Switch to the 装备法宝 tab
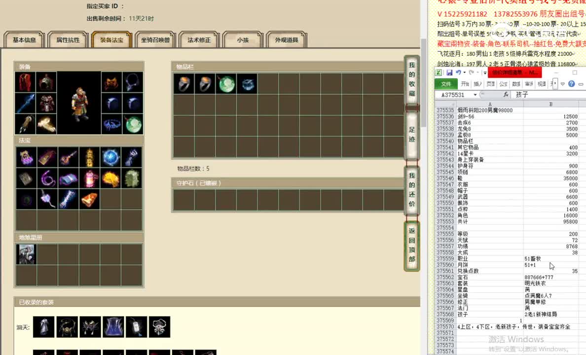This screenshot has height=355, width=586. [x=111, y=40]
